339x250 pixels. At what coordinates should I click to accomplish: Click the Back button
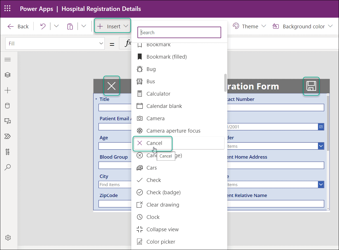pos(18,26)
